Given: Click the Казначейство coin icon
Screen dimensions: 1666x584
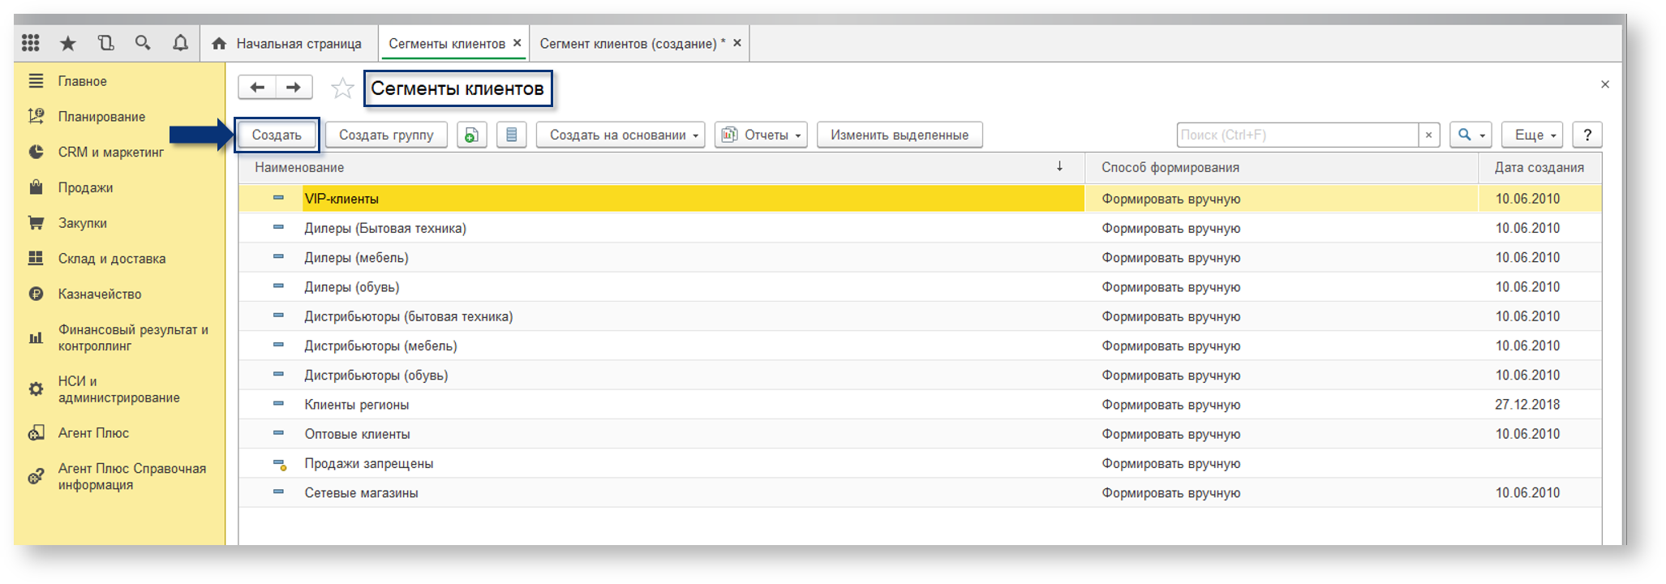Looking at the screenshot, I should click(36, 294).
